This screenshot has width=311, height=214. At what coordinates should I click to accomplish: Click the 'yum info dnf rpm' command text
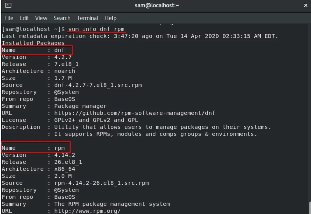click(x=96, y=29)
